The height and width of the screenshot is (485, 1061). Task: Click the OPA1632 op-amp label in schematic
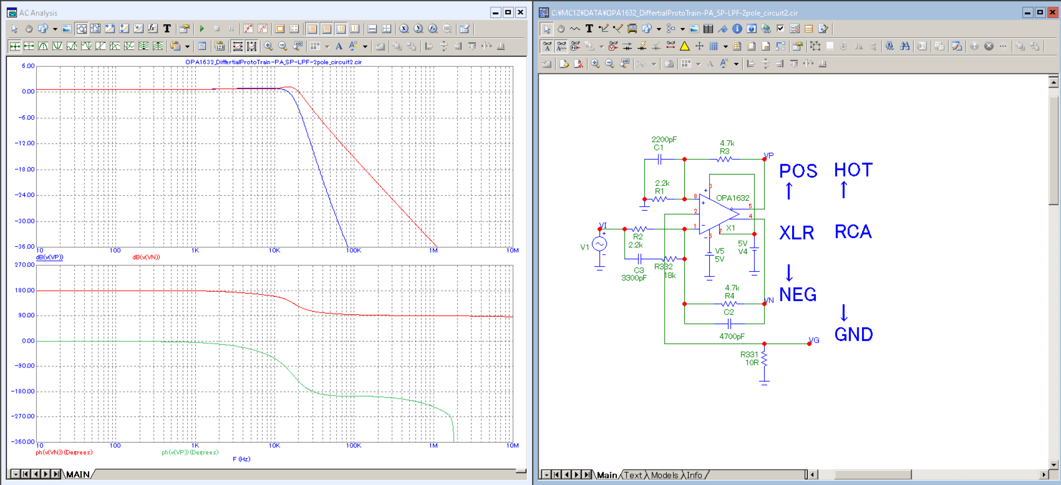(x=732, y=198)
